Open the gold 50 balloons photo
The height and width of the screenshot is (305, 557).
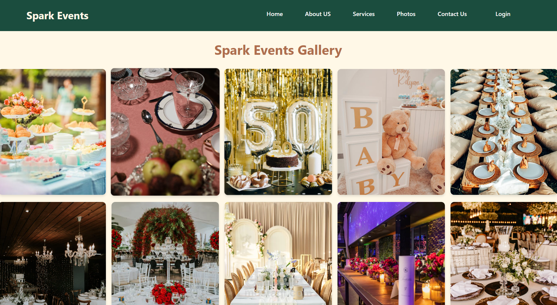[278, 132]
